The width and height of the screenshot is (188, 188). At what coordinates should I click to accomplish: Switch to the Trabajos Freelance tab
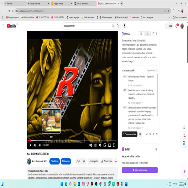[x=38, y=3]
